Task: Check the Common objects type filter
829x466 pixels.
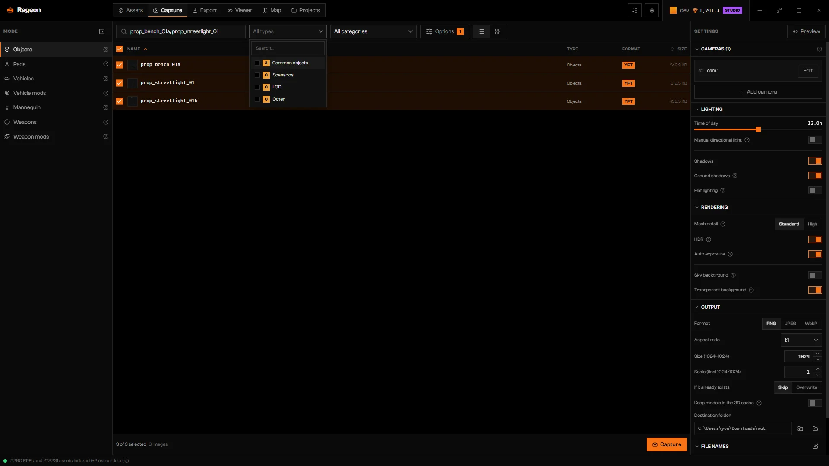Action: pos(257,63)
